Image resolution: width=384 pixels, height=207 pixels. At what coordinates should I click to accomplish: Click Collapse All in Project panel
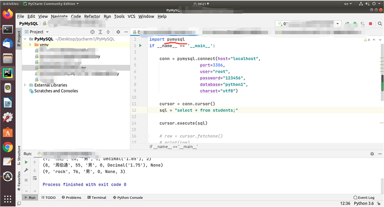click(108, 32)
